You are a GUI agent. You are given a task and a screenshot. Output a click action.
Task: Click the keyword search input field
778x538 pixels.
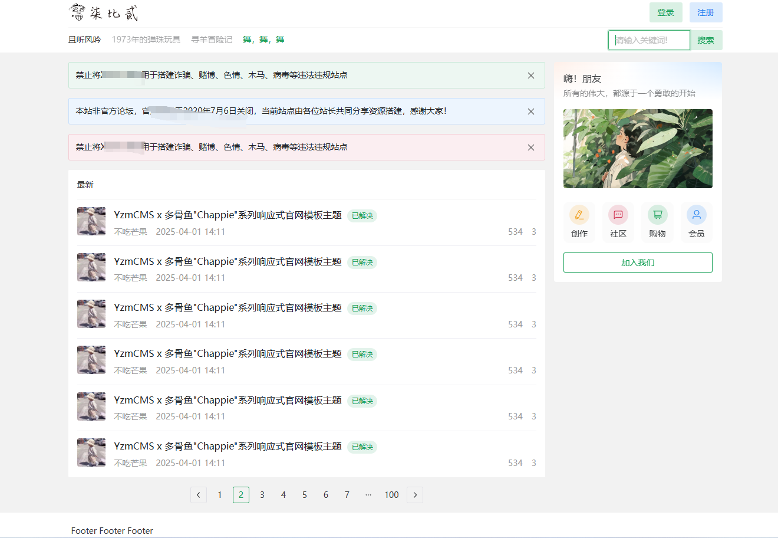(649, 40)
